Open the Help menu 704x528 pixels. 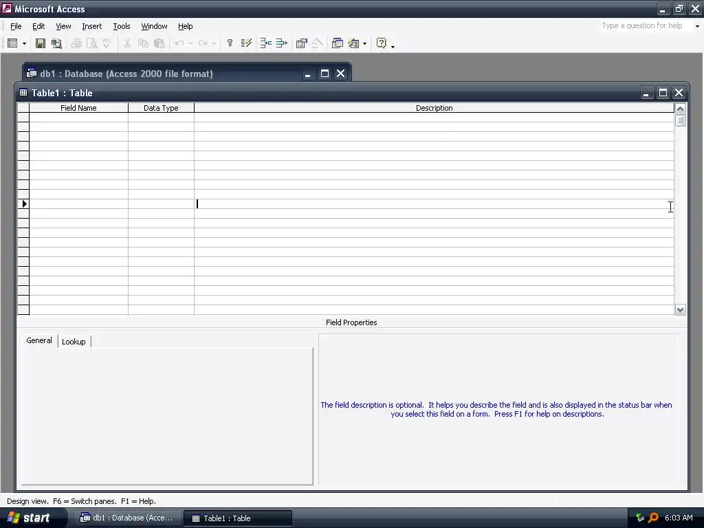point(186,27)
